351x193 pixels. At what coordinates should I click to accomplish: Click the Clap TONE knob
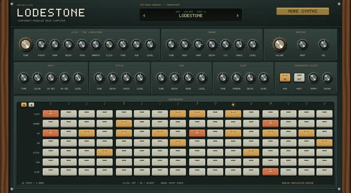(x=223, y=78)
